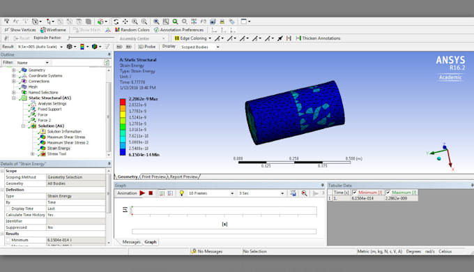Click the Identifier input field
474x272 pixels.
(x=75, y=221)
